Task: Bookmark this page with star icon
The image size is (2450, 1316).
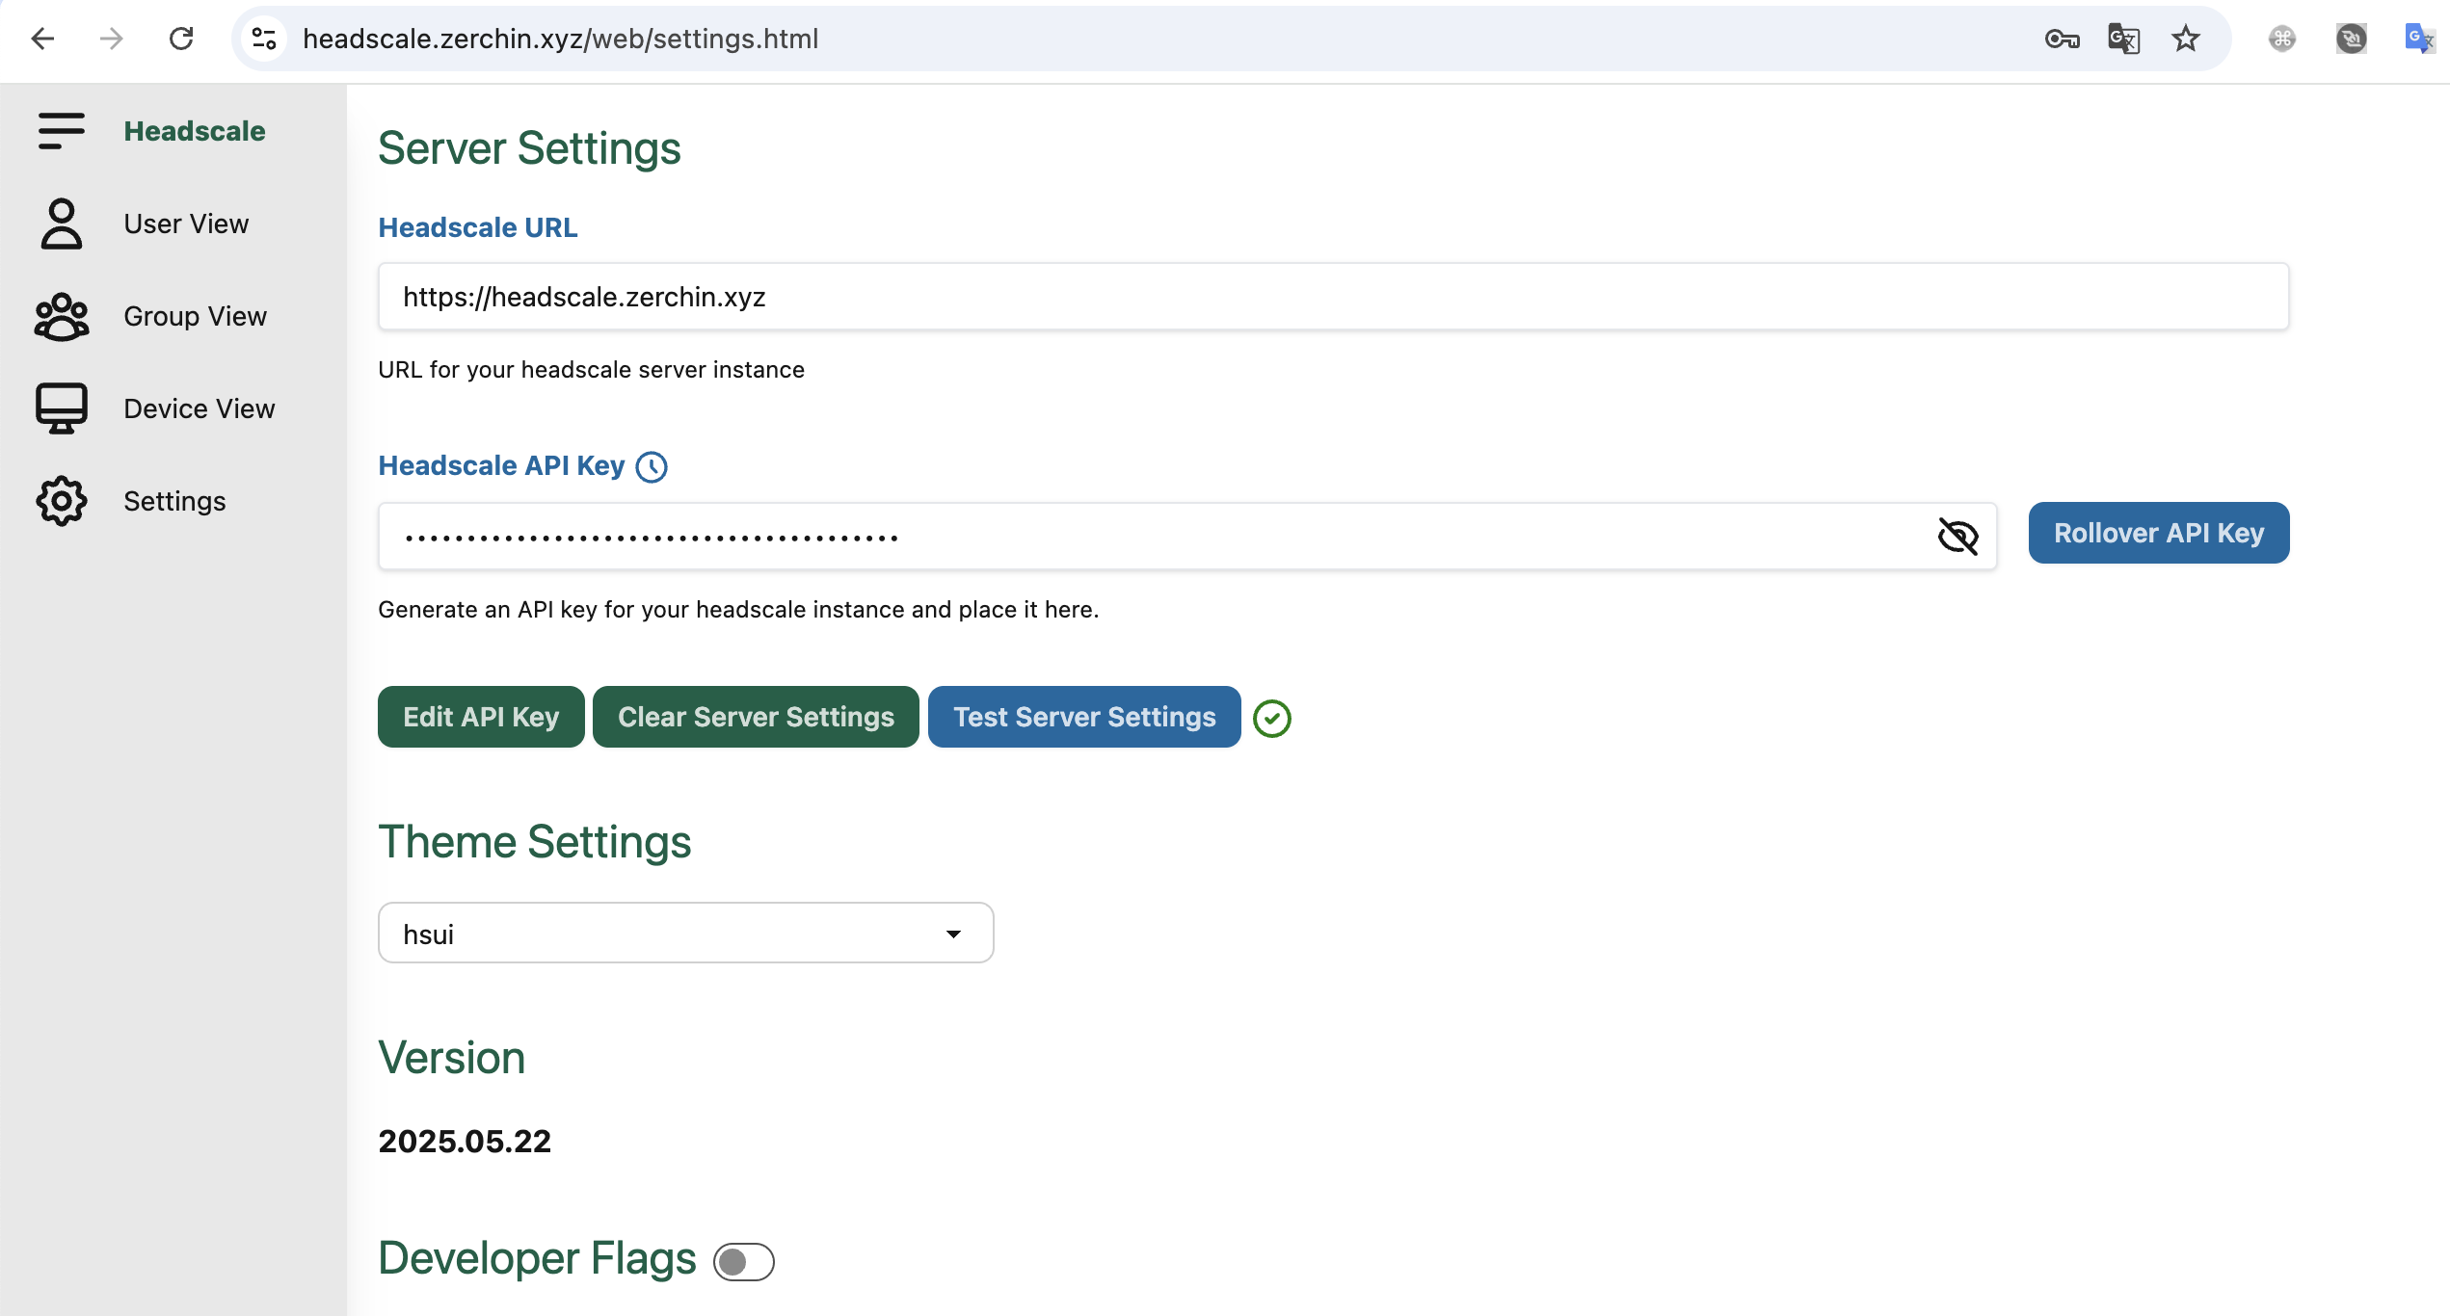Action: coord(2186,39)
